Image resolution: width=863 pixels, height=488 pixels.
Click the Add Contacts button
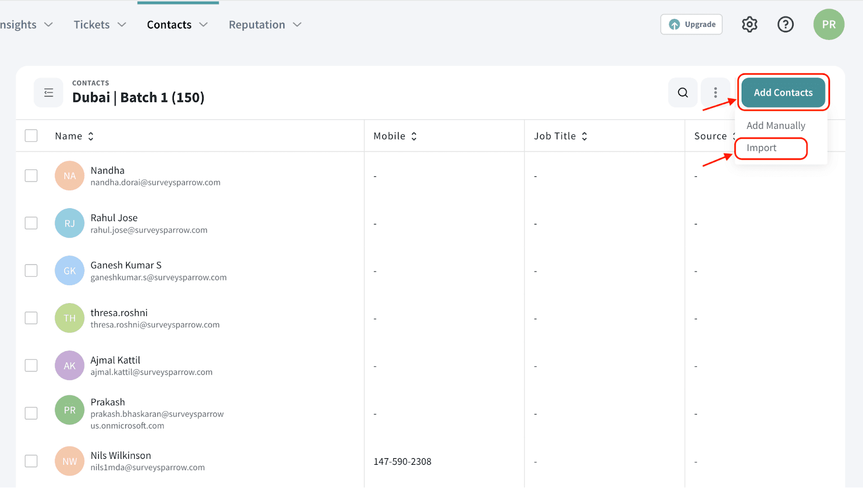click(x=783, y=93)
